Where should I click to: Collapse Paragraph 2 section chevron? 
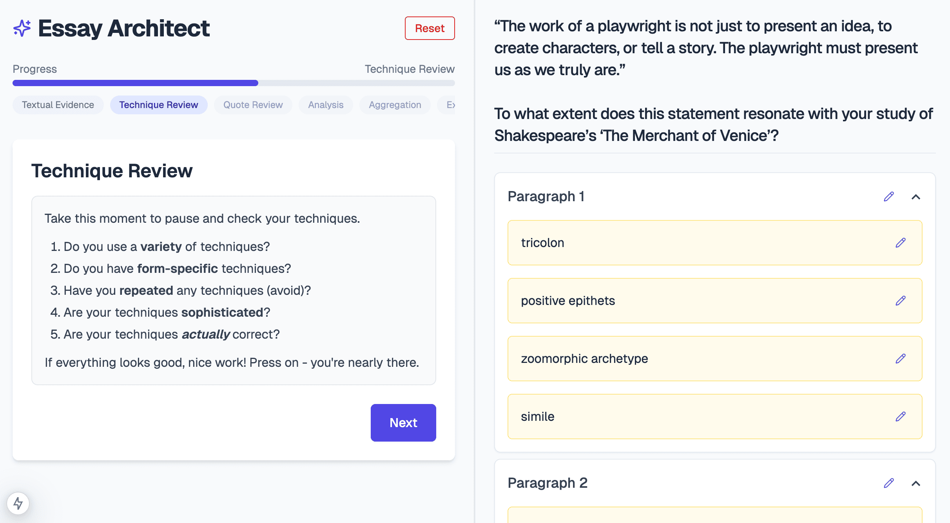pyautogui.click(x=916, y=483)
